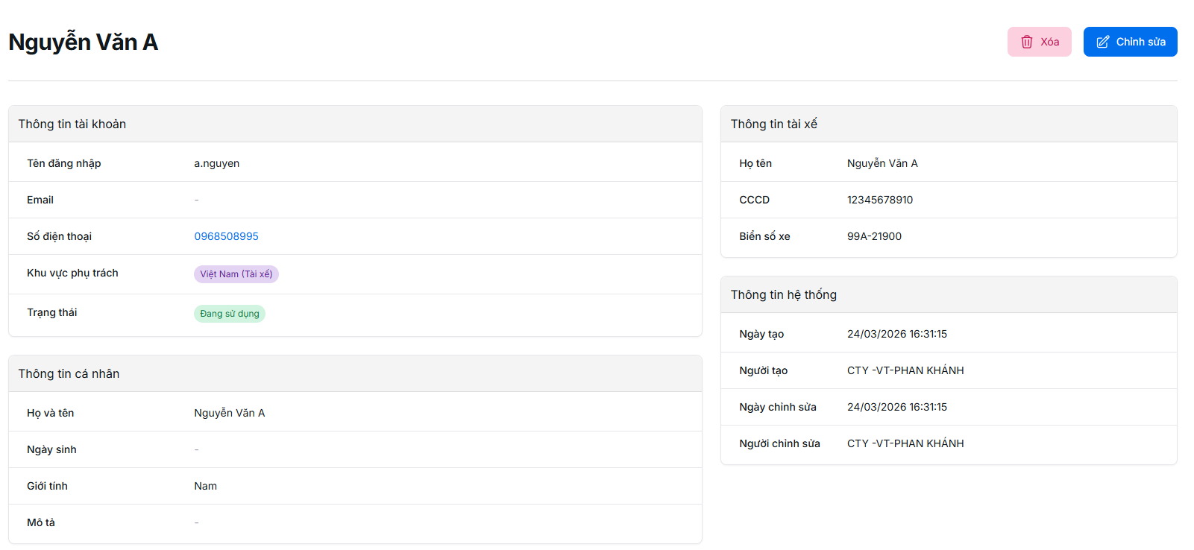Click the page title Nguyễn Văn A
1194x550 pixels.
(x=83, y=42)
